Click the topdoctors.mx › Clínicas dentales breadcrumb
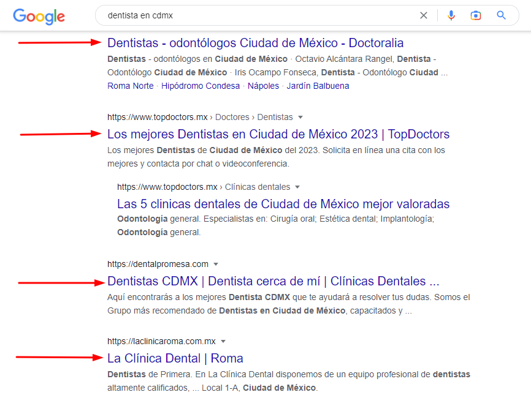This screenshot has height=395, width=531. click(204, 187)
